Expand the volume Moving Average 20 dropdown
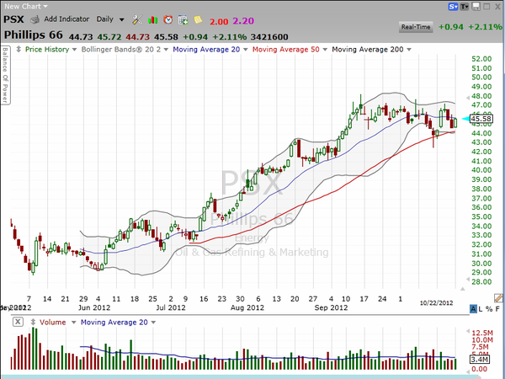Viewport: 505px width, 379px height. pos(153,323)
